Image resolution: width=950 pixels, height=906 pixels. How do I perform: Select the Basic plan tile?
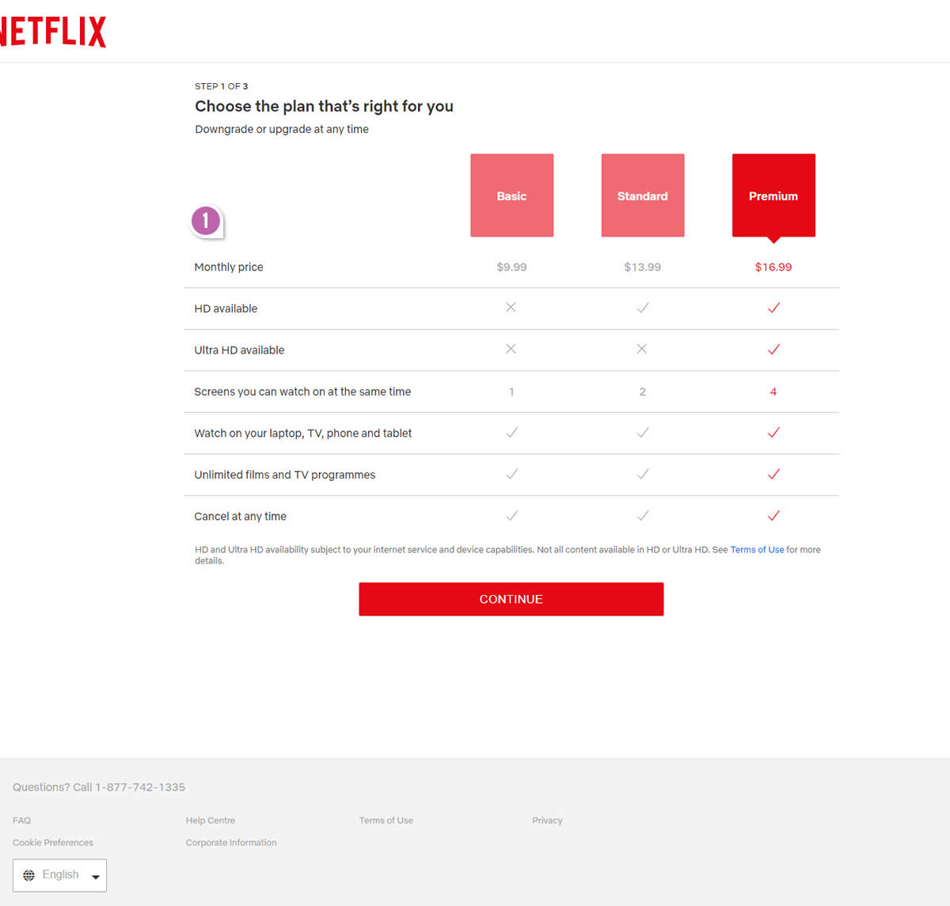tap(511, 195)
